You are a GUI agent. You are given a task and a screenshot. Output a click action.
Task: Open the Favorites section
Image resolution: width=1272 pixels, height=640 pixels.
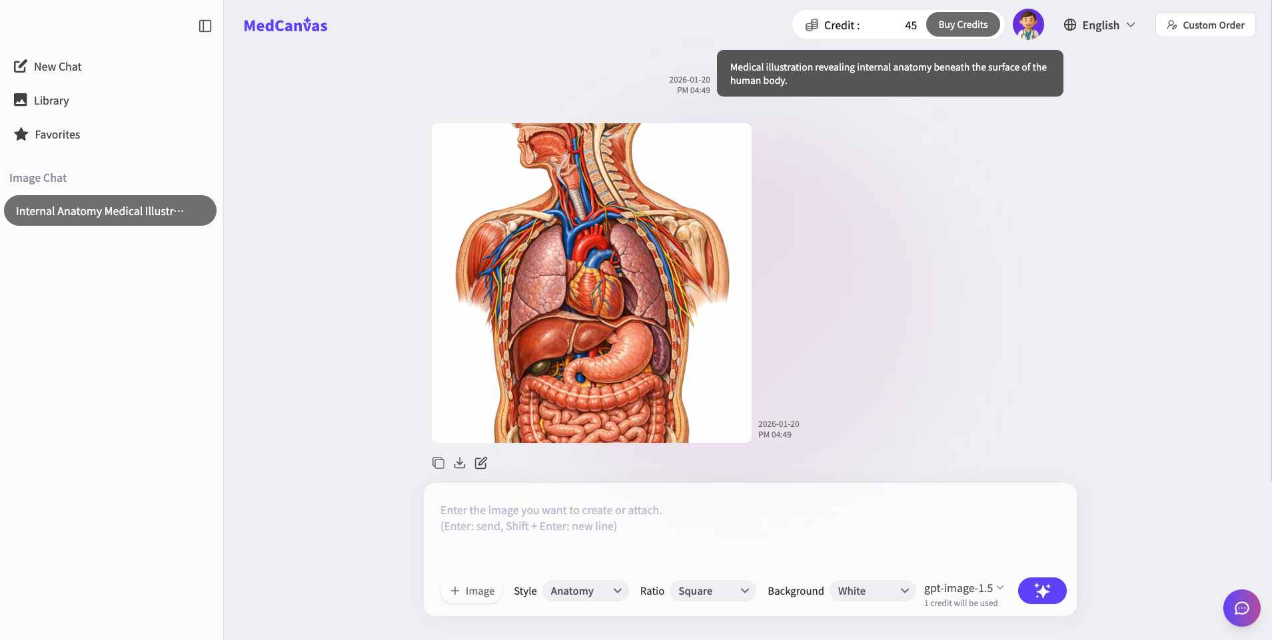[57, 134]
